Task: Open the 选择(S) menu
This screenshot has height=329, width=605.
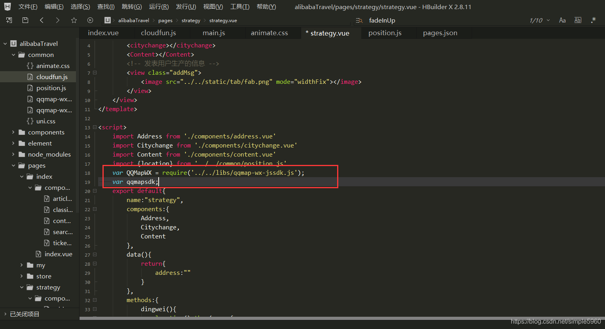Action: pos(80,7)
